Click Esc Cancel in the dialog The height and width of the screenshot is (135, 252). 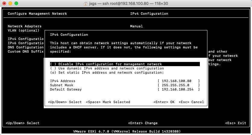(x=191, y=102)
